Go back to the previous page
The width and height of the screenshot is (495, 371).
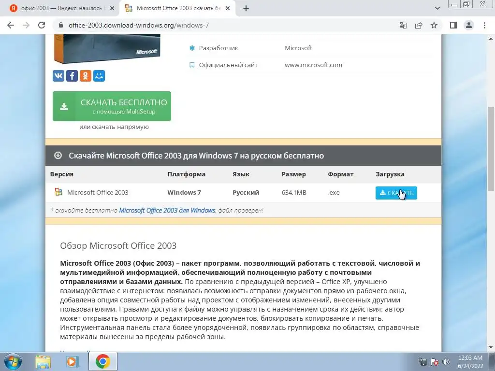11,25
